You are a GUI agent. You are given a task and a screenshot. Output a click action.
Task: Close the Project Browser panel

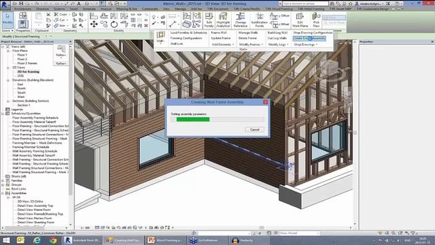click(x=70, y=42)
